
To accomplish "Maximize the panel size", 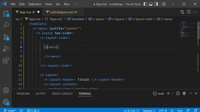I will 191,93.
